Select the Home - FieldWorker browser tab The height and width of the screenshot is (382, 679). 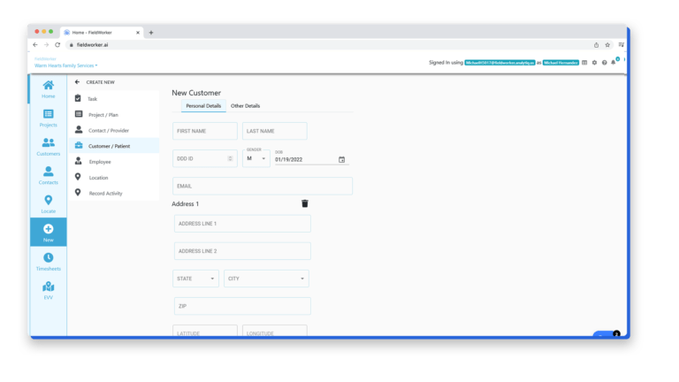pos(102,33)
